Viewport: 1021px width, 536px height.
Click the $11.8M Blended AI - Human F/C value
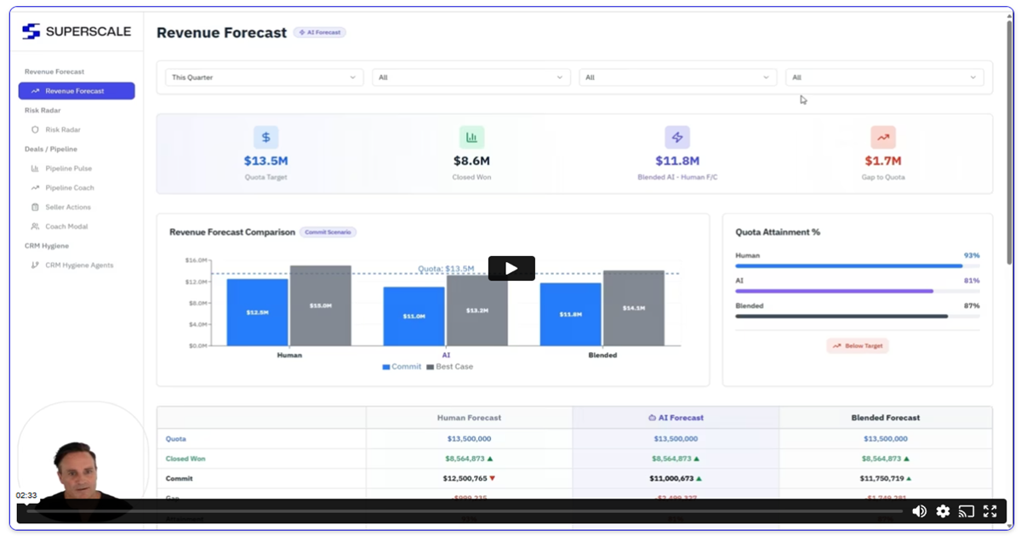(677, 161)
